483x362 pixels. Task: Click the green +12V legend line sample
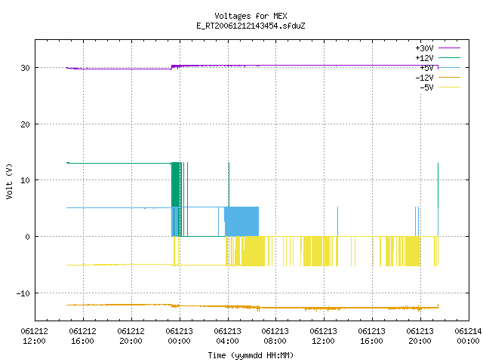[449, 57]
